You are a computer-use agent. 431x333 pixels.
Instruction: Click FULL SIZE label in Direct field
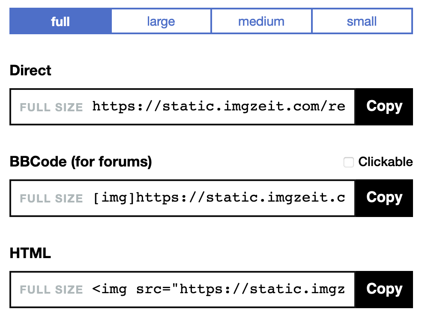pyautogui.click(x=51, y=107)
